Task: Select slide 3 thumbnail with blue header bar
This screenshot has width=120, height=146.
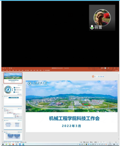Action: coord(13,101)
